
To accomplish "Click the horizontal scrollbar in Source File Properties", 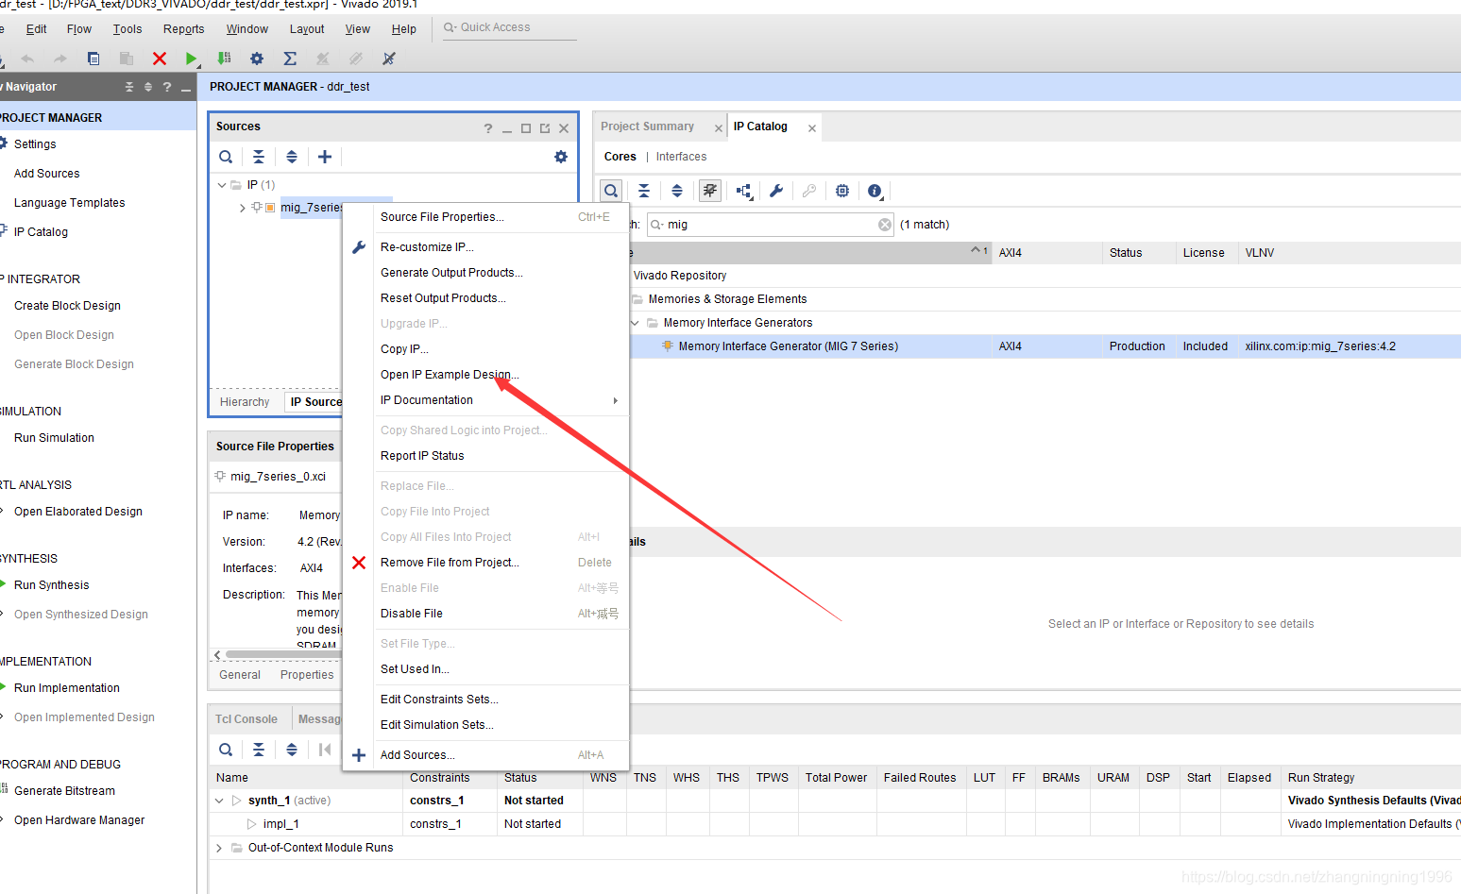I will (281, 654).
